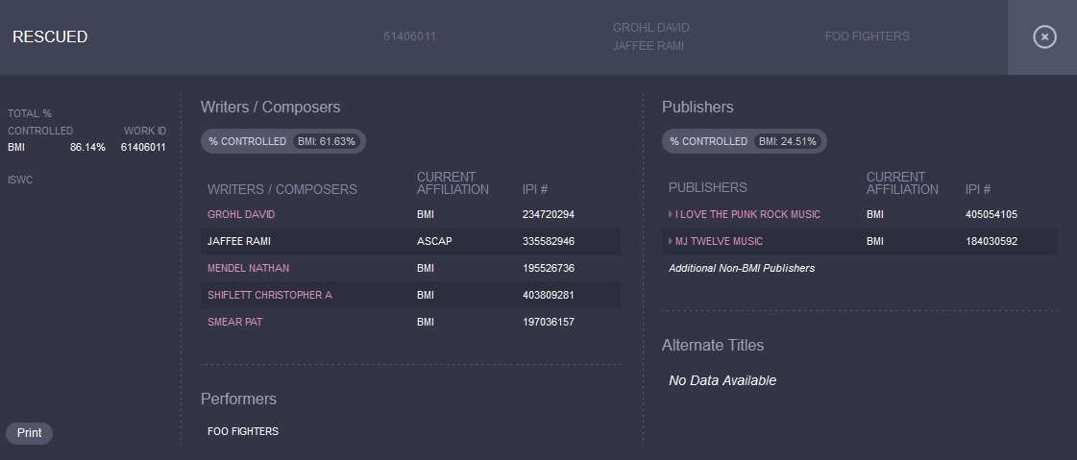The height and width of the screenshot is (460, 1077).
Task: Click work number 61406011 in header
Action: pyautogui.click(x=409, y=36)
